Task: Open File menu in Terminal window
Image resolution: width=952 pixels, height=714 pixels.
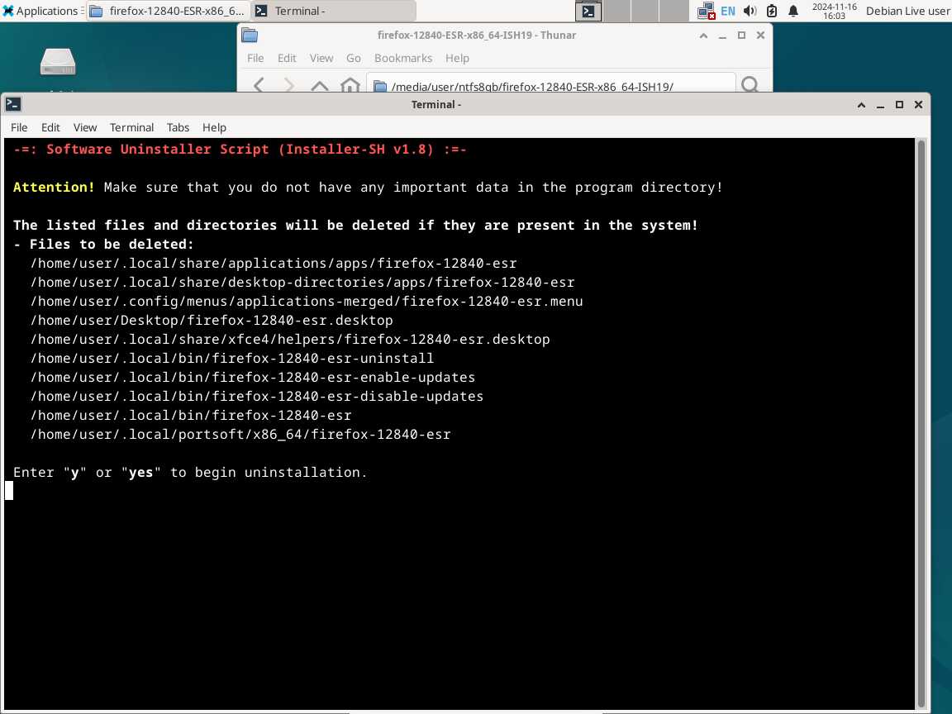Action: point(19,127)
